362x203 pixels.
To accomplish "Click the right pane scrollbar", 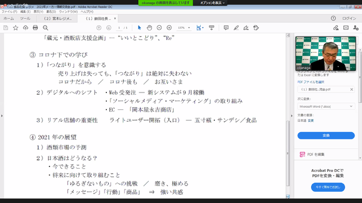I will tap(360, 77).
